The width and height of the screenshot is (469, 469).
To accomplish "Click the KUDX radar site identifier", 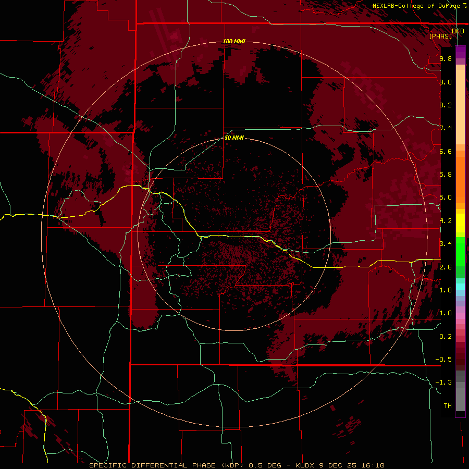I will click(305, 465).
